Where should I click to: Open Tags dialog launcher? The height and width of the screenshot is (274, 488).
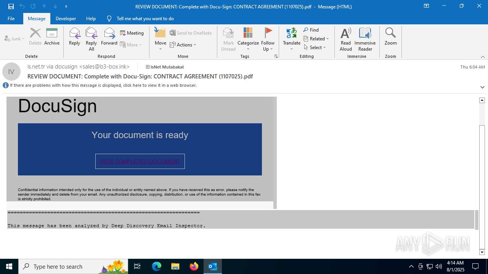coord(276,56)
